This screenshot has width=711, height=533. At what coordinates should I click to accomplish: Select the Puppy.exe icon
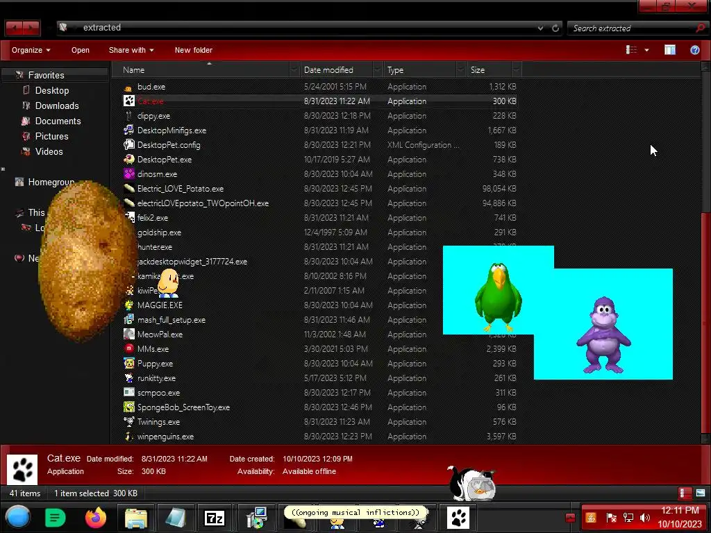pos(128,364)
